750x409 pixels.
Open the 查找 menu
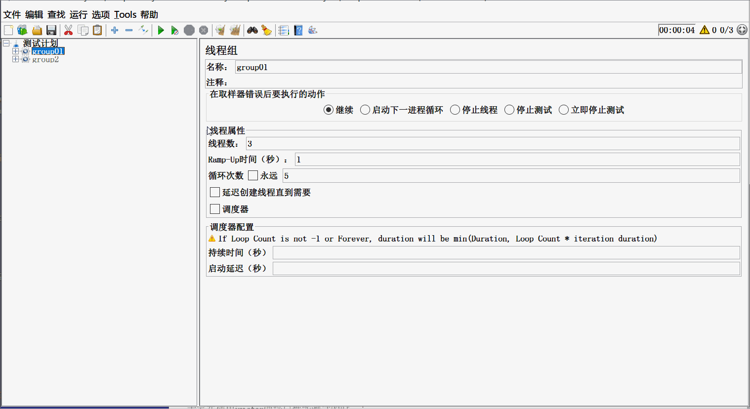pyautogui.click(x=56, y=15)
